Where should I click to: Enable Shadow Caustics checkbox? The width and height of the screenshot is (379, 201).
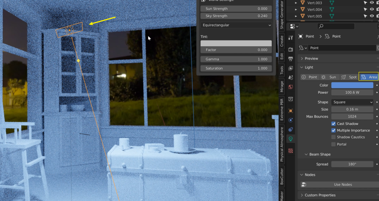click(334, 137)
